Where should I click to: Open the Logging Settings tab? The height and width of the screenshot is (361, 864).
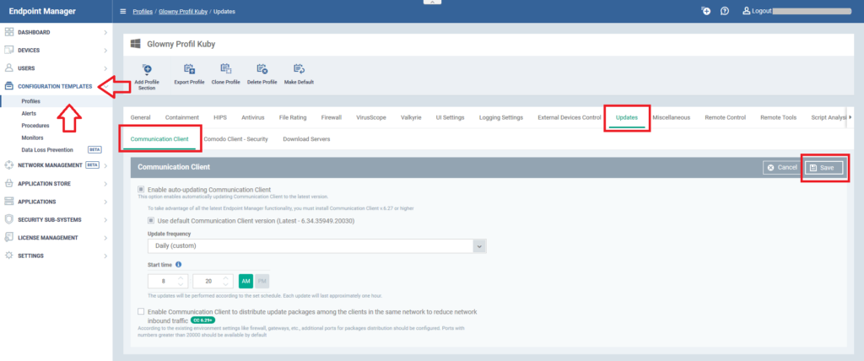point(501,117)
